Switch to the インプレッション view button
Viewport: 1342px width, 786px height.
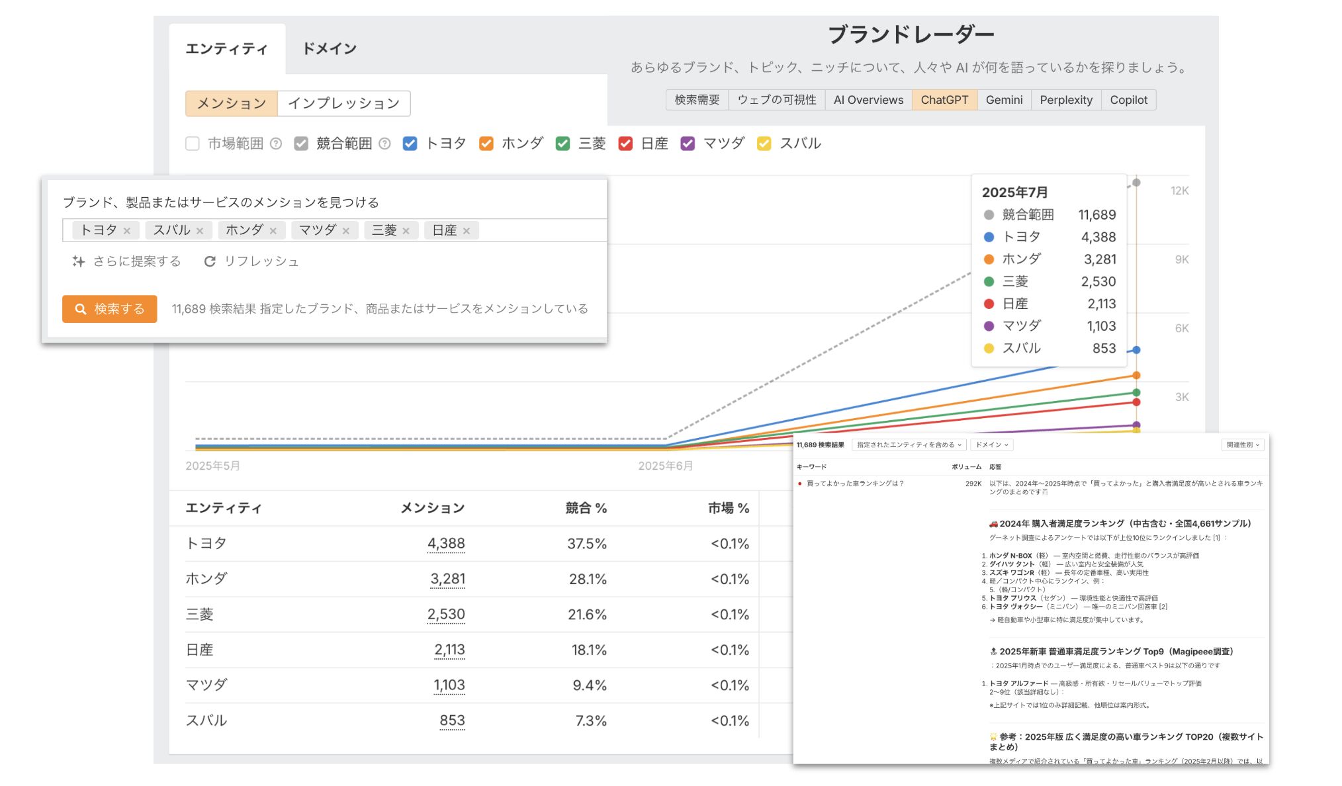pyautogui.click(x=343, y=103)
